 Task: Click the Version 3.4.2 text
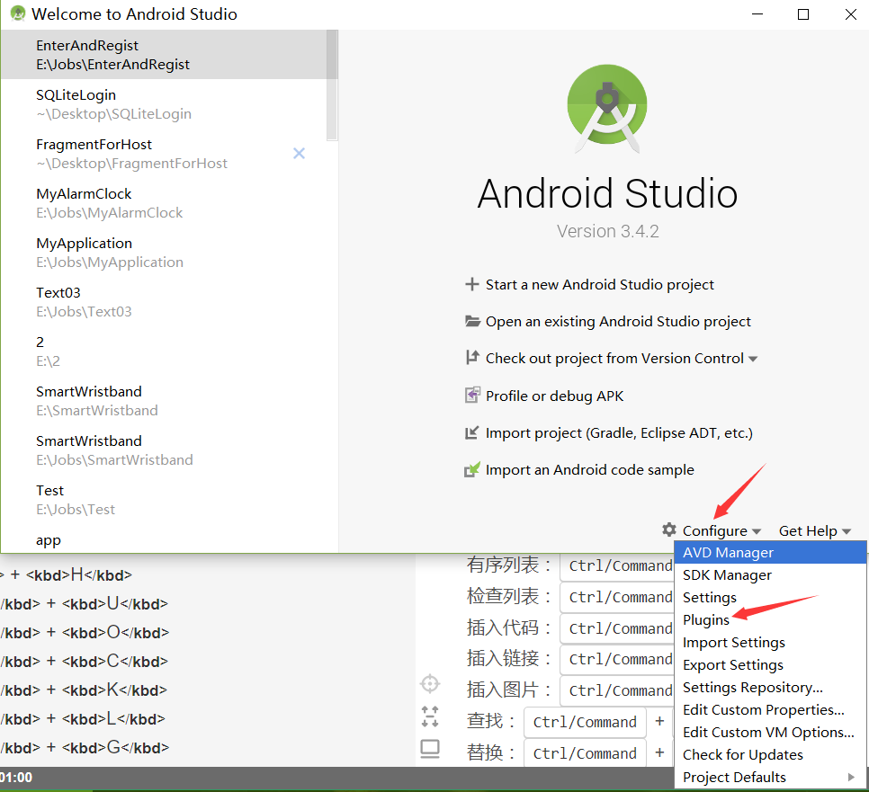608,231
